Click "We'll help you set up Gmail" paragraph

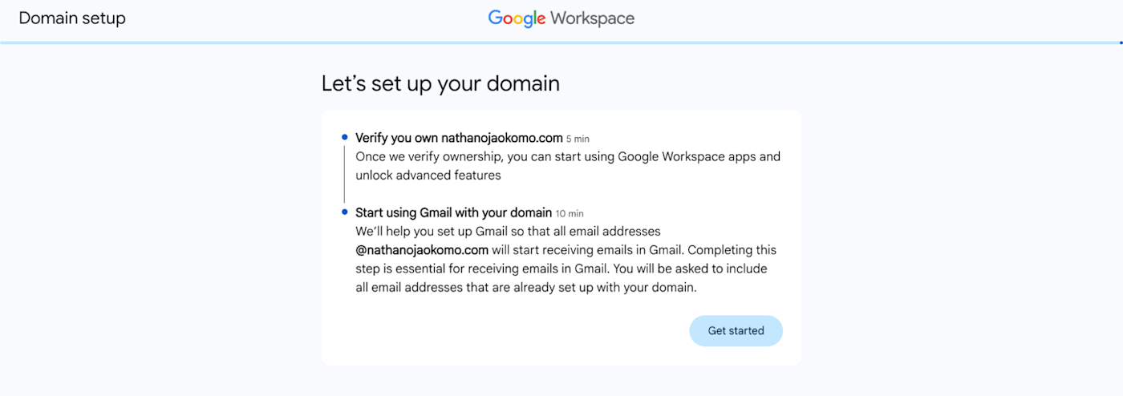pyautogui.click(x=566, y=259)
